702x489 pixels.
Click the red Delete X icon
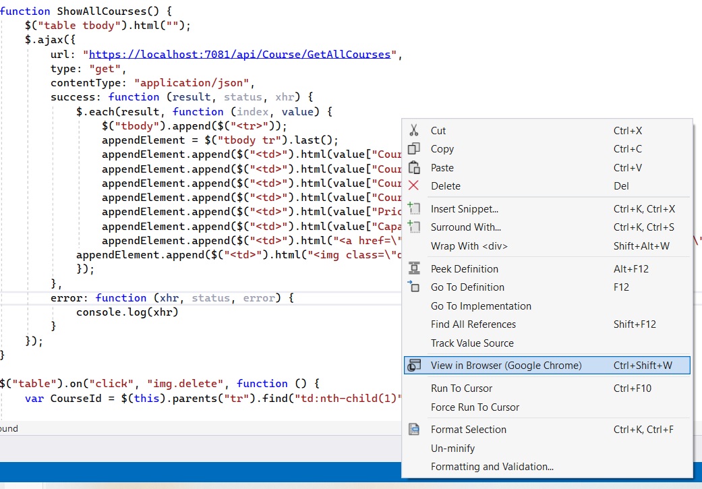click(413, 185)
